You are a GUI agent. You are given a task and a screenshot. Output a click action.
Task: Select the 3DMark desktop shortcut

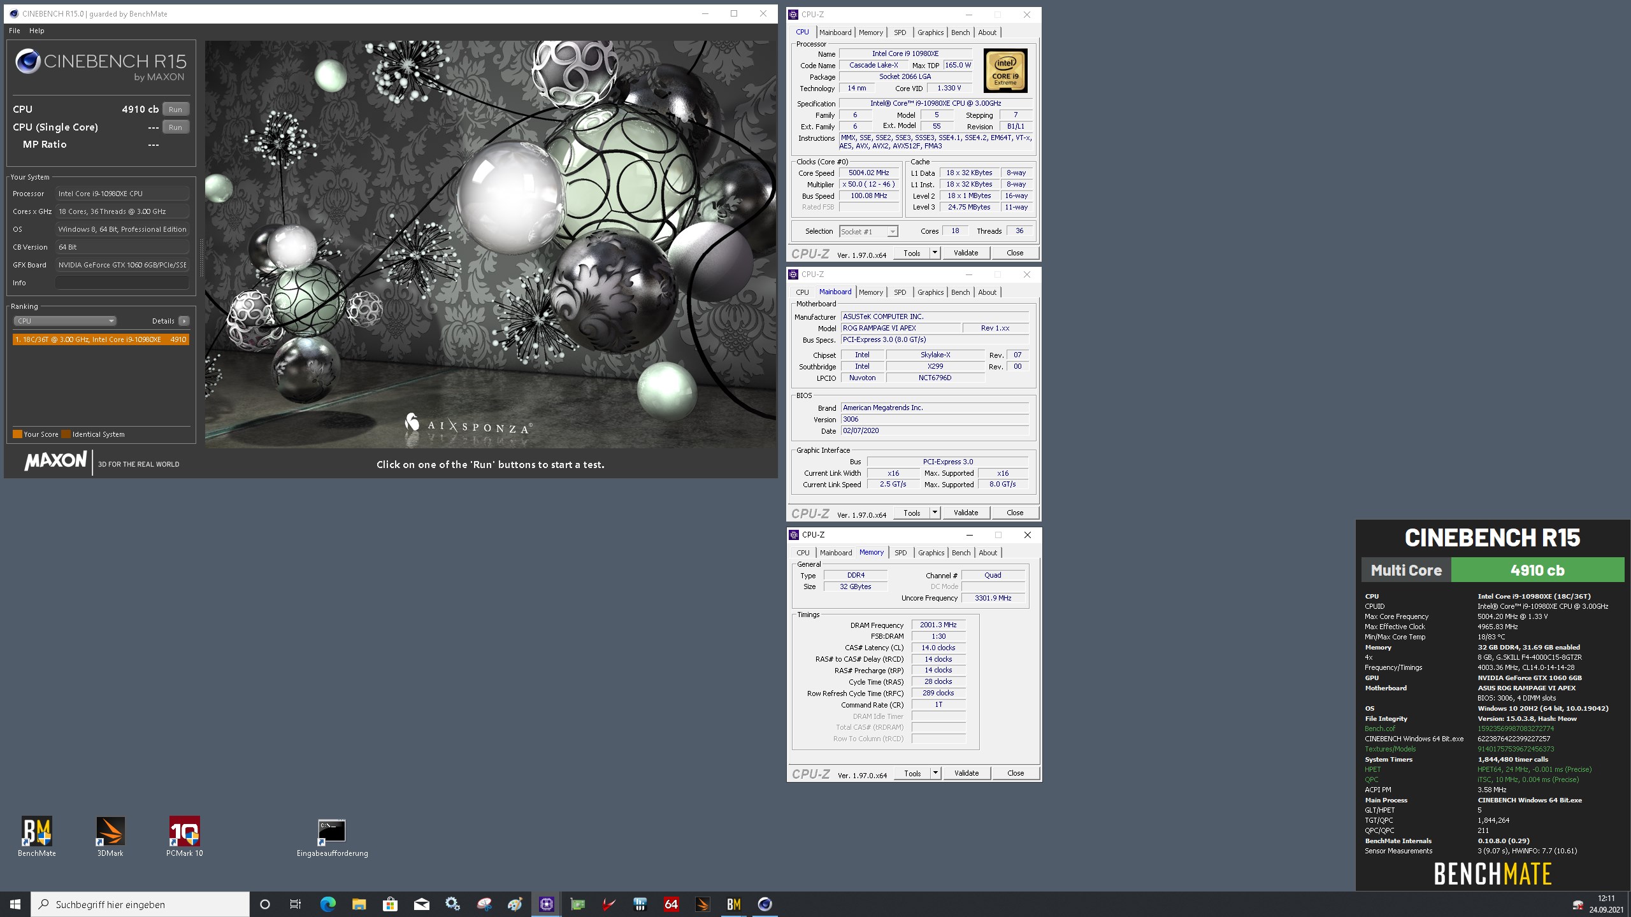click(x=110, y=837)
